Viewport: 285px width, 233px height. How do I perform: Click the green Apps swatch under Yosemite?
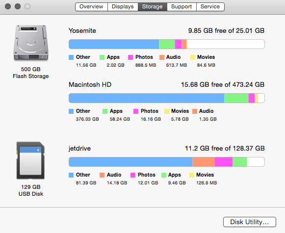(x=102, y=57)
